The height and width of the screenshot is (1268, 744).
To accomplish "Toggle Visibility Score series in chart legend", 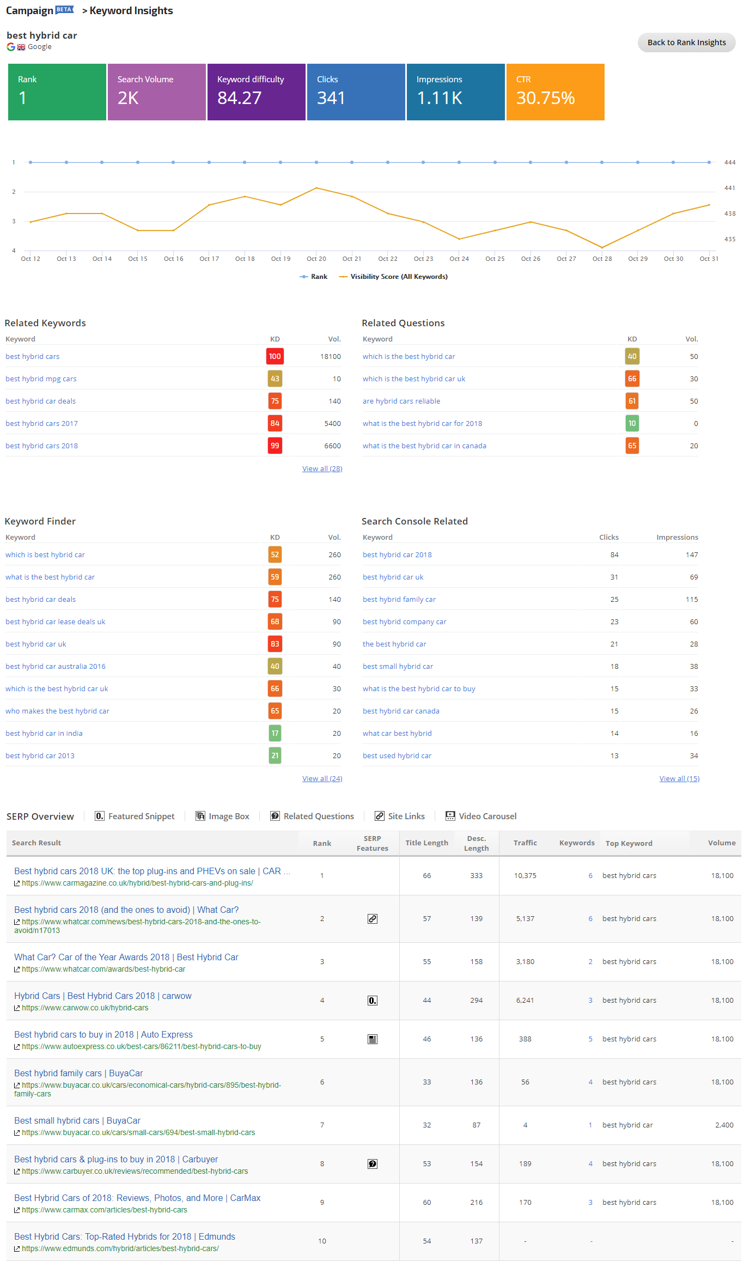I will tap(393, 277).
